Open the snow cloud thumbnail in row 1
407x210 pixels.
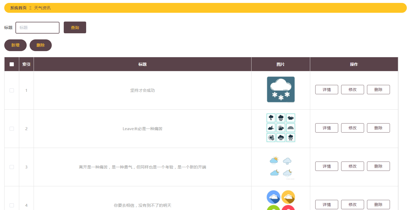pyautogui.click(x=281, y=89)
